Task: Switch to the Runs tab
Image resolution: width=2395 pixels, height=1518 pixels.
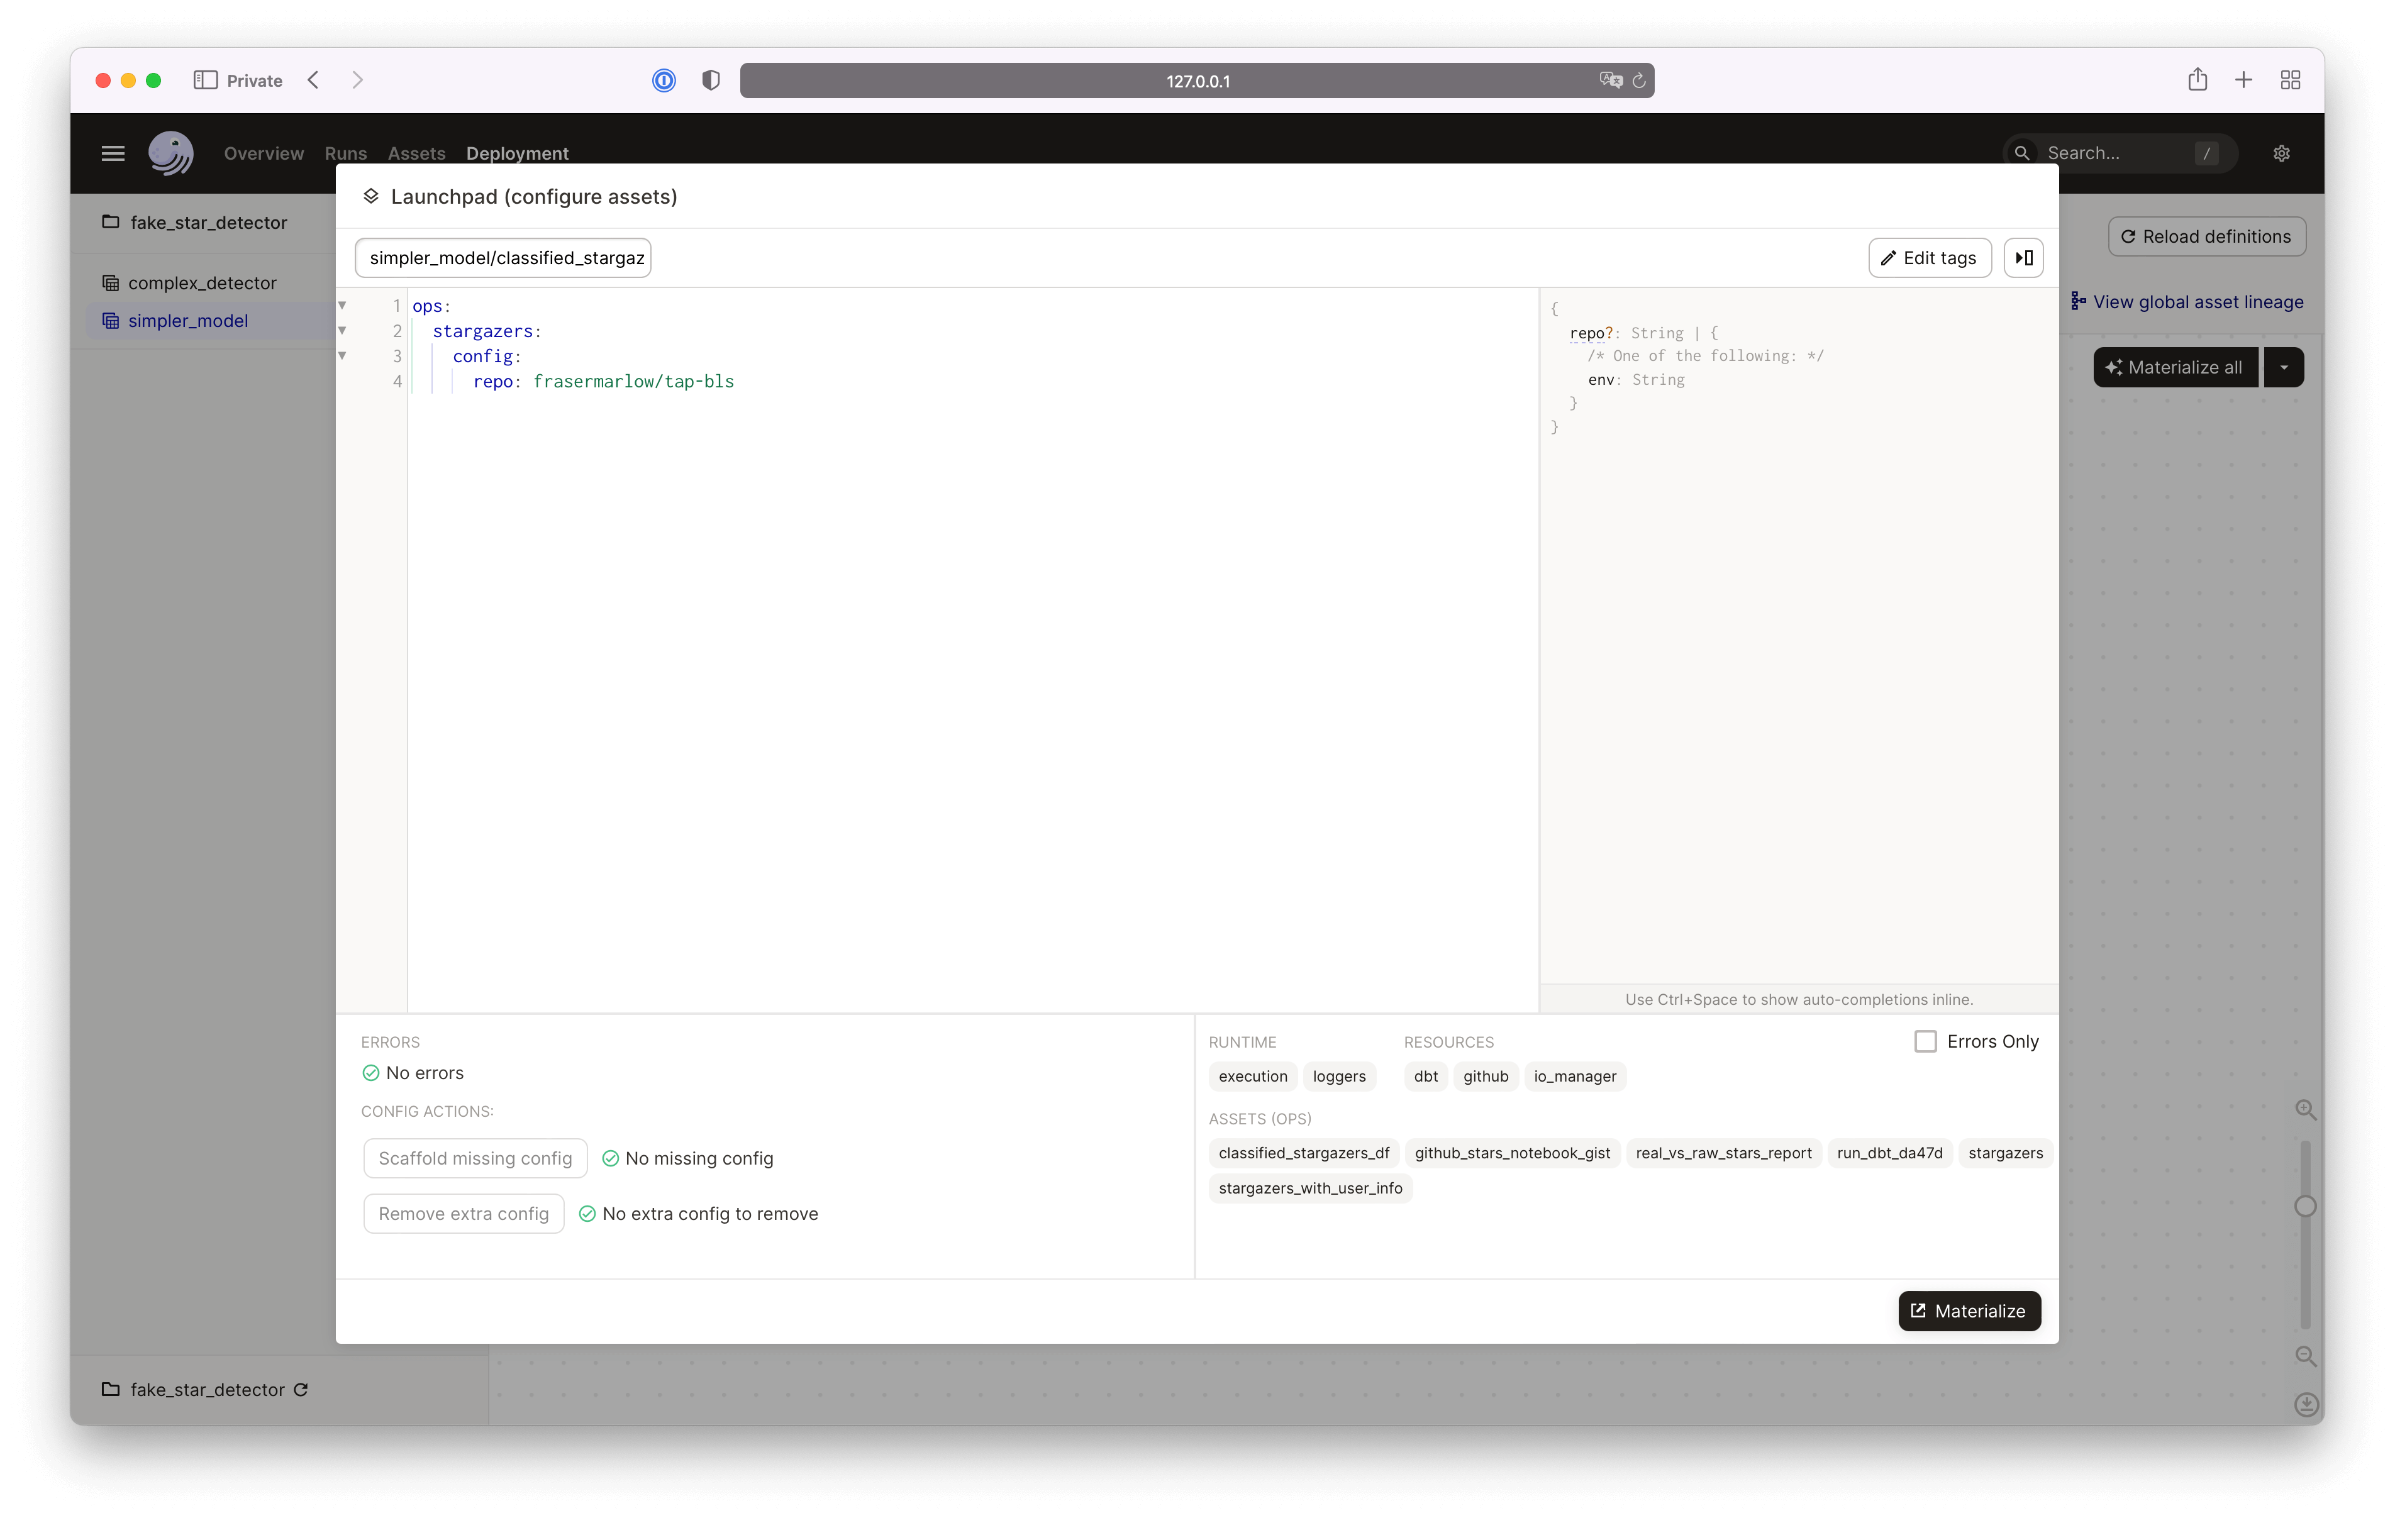Action: click(x=345, y=153)
